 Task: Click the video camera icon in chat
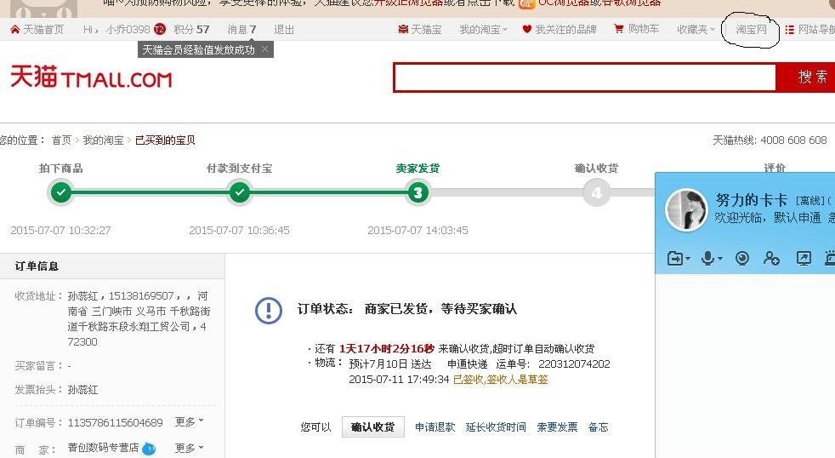pos(741,259)
